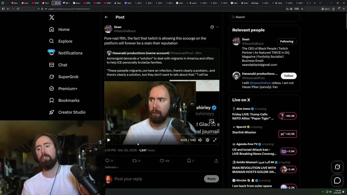Viewport: 347px width, 195px height.
Task: Click the Following button for Sean
Action: 287,41
